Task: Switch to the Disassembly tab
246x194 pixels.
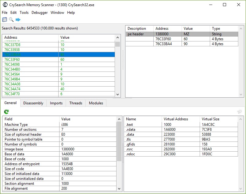Action: tap(33, 103)
